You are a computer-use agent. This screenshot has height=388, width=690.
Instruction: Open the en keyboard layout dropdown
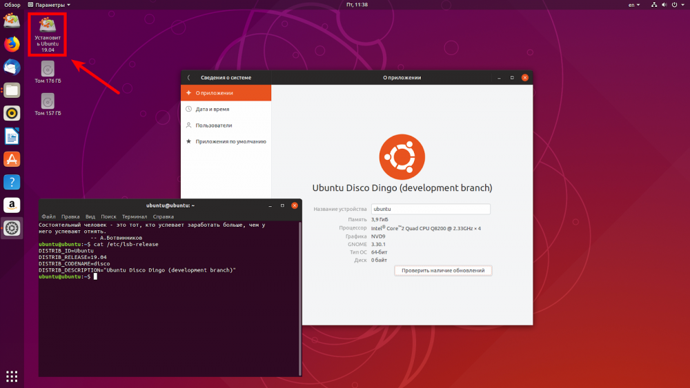tap(633, 5)
